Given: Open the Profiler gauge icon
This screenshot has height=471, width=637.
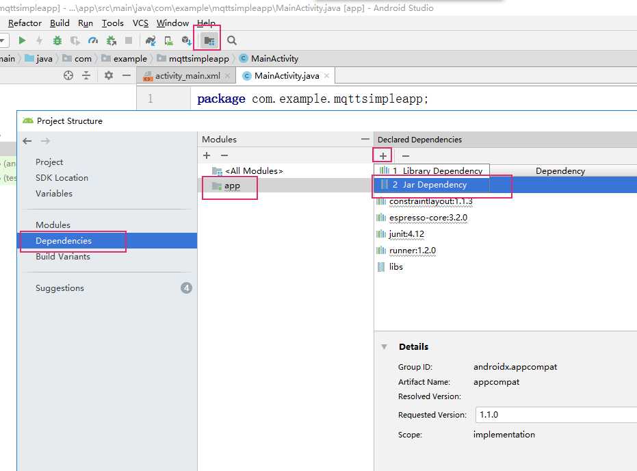Looking at the screenshot, I should pos(93,40).
